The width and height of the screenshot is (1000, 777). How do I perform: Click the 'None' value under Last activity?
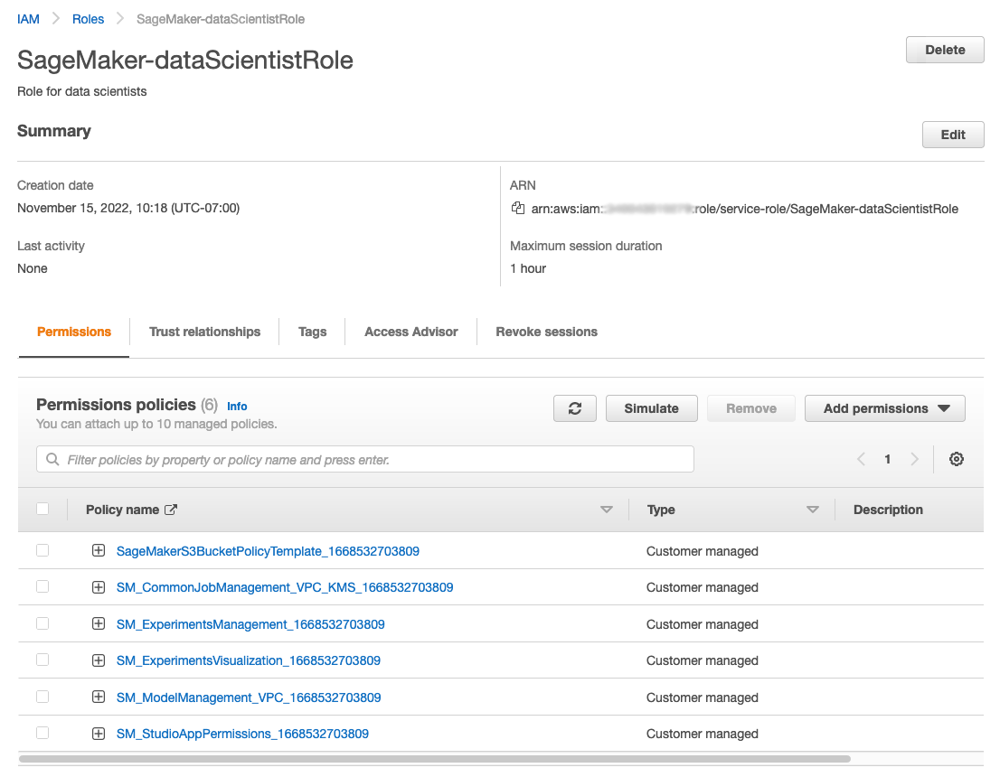pyautogui.click(x=32, y=268)
